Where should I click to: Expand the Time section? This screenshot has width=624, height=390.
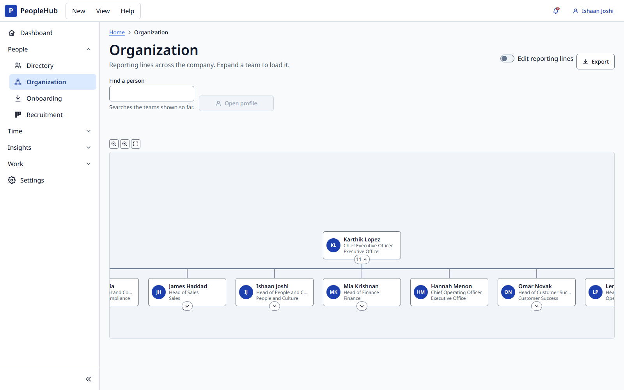50,131
